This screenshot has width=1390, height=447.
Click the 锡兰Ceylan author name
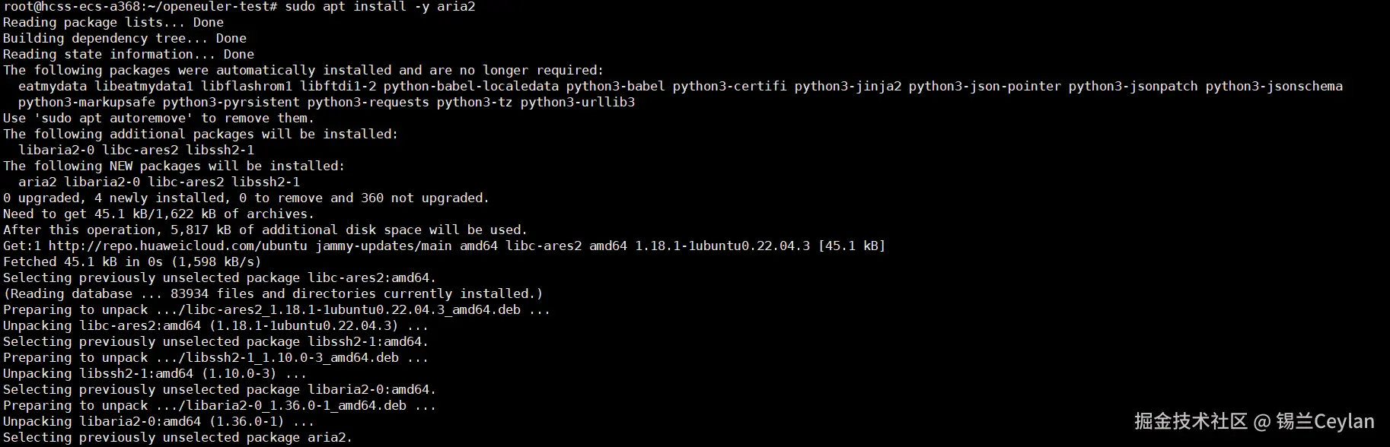(x=1325, y=421)
